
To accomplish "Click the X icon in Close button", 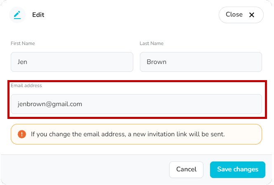I will click(252, 15).
